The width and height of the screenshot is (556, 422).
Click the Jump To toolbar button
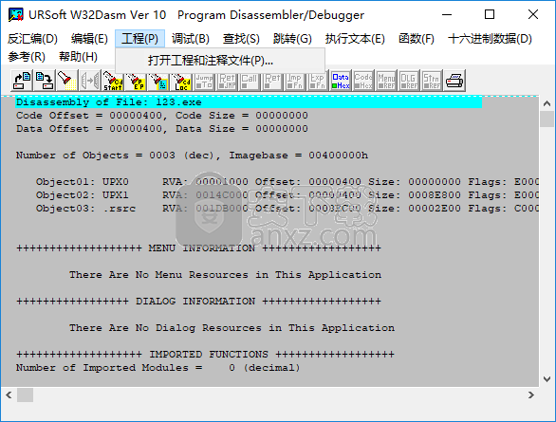tap(204, 81)
